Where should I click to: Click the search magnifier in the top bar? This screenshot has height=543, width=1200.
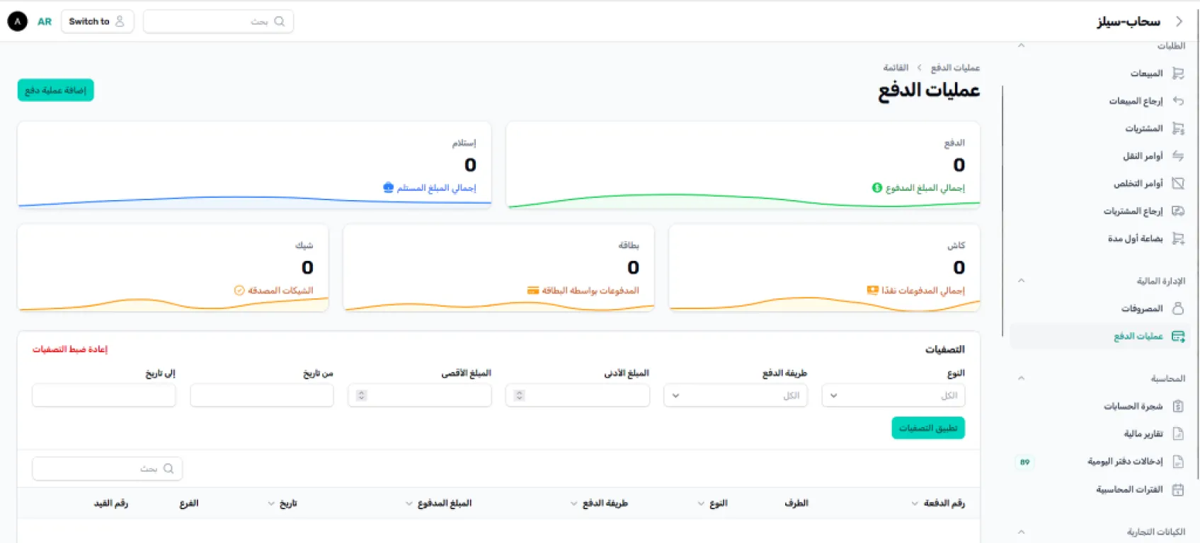(281, 21)
